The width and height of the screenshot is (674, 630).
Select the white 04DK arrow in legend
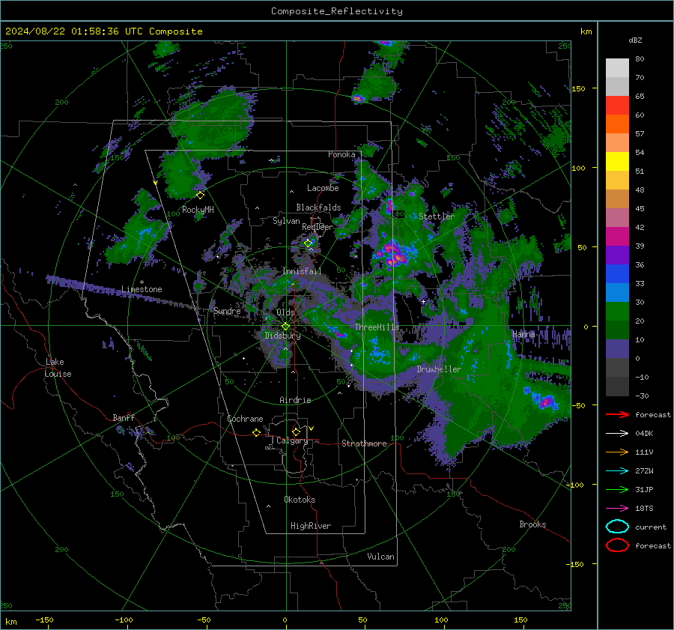click(617, 433)
